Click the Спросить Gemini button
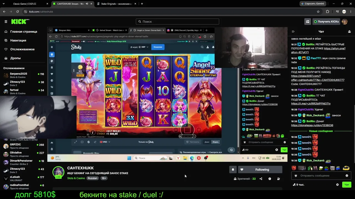The height and width of the screenshot is (199, 355). click(x=313, y=4)
